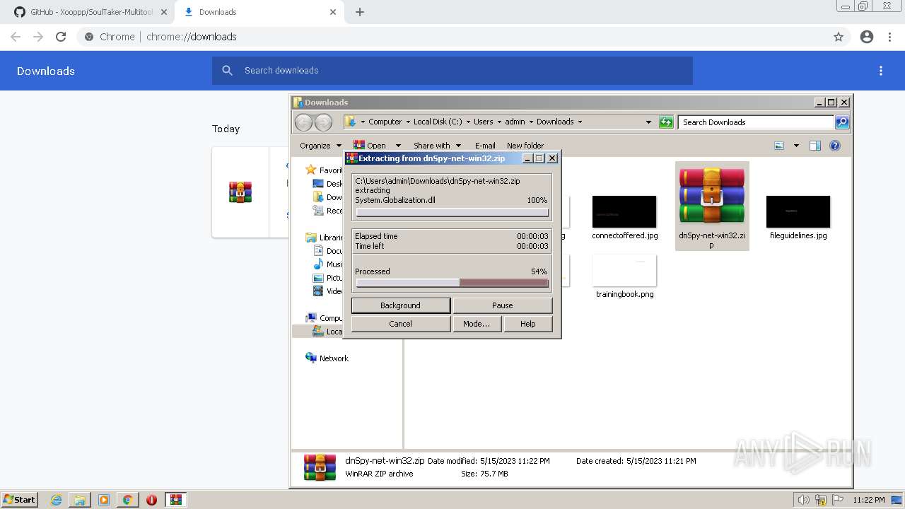Open a new Chrome tab with plus
905x509 pixels.
pyautogui.click(x=360, y=12)
